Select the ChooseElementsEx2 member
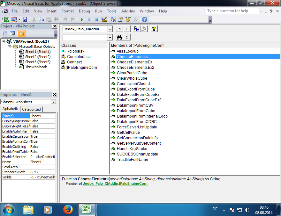 (135, 68)
